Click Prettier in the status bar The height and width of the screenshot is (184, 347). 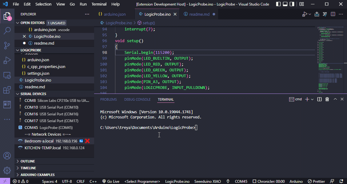pos(317,181)
